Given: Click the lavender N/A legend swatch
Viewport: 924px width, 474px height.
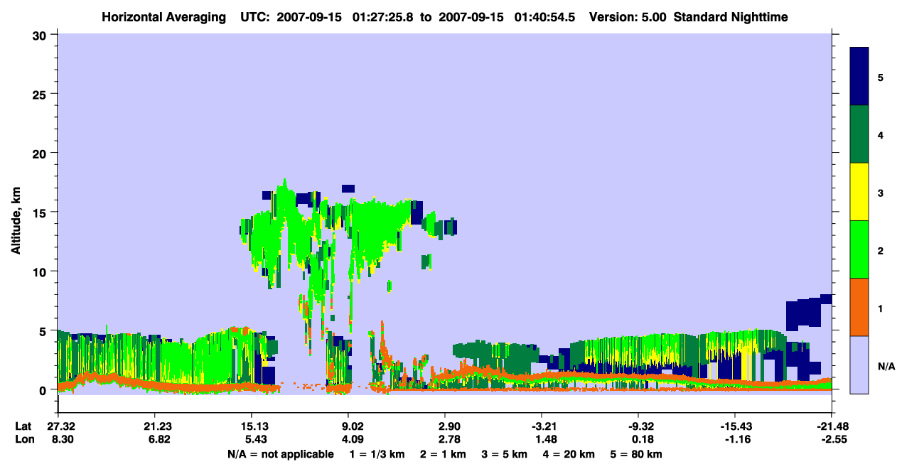Looking at the screenshot, I should click(859, 364).
